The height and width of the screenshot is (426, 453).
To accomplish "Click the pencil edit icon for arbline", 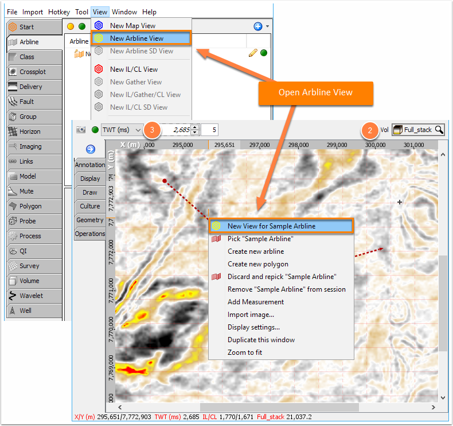I will click(x=253, y=53).
